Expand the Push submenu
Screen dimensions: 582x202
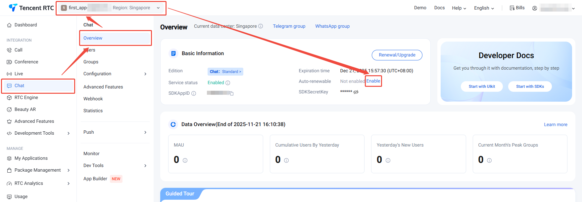[145, 132]
